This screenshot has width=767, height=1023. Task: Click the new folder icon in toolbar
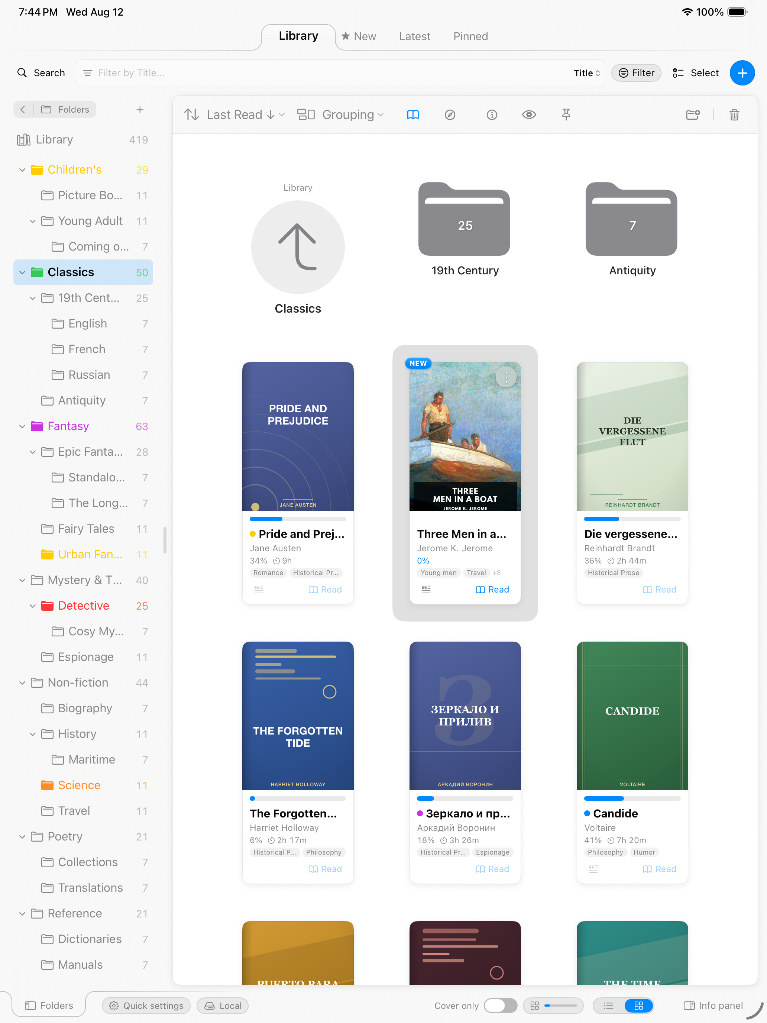click(x=693, y=115)
